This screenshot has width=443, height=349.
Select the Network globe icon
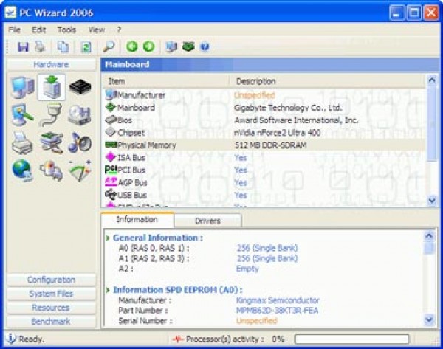[23, 170]
